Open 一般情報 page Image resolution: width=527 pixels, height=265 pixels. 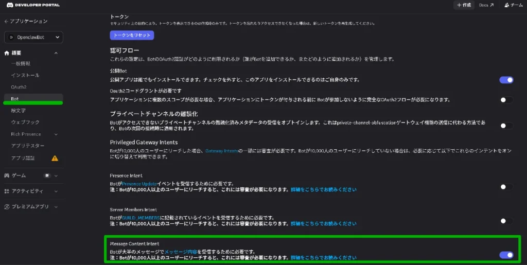[x=21, y=63]
